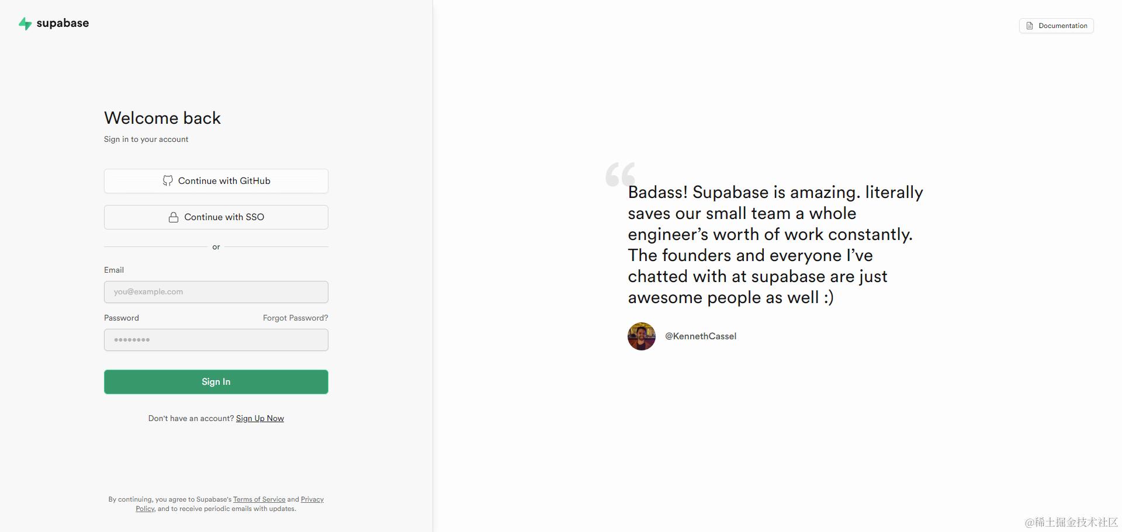This screenshot has width=1122, height=532.
Task: Open the Forgot Password link
Action: [296, 318]
